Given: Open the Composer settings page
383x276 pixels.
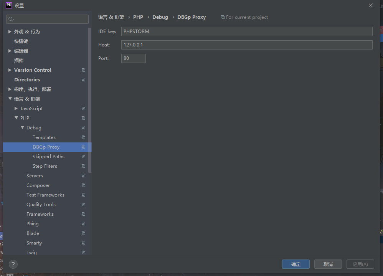Looking at the screenshot, I should [38, 185].
